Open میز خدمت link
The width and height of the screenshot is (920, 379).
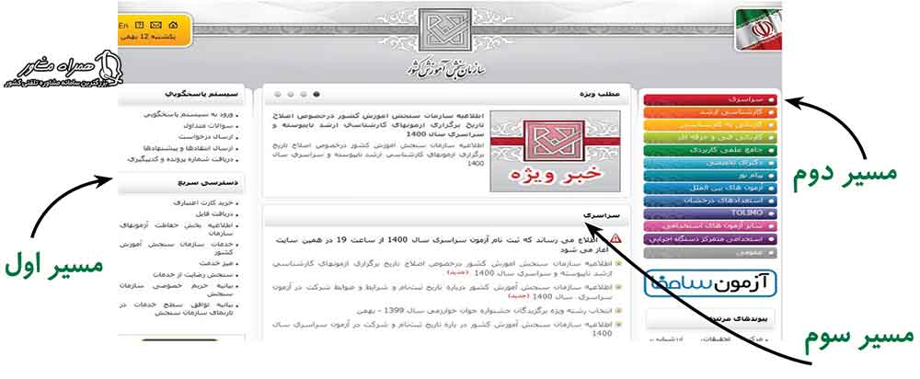216,263
